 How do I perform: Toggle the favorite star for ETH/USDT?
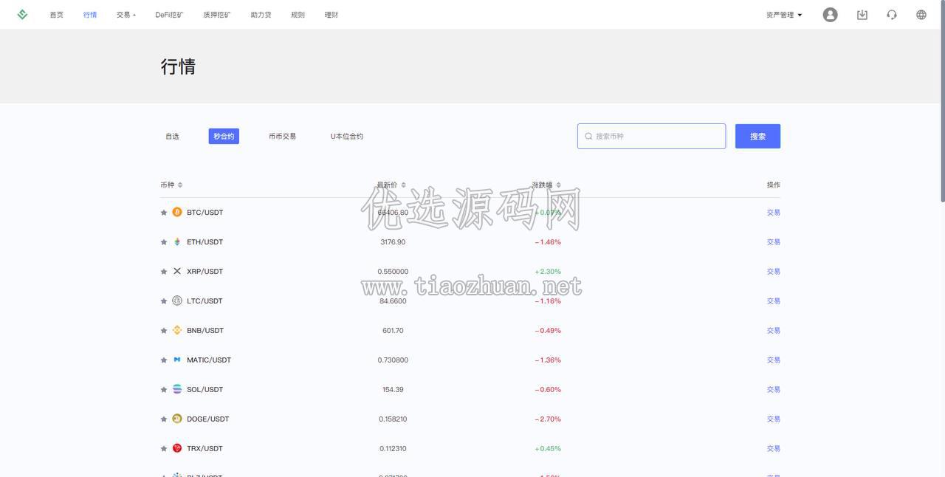pos(164,242)
